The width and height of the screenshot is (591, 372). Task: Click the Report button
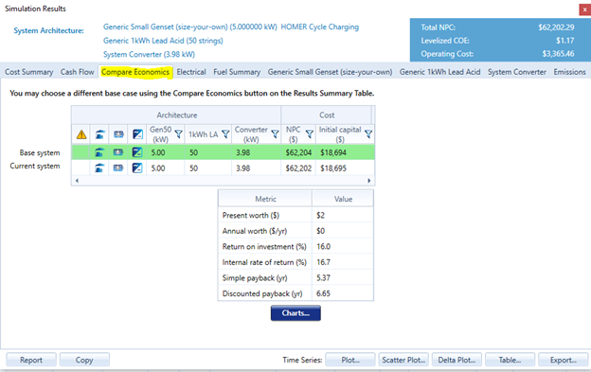tap(31, 360)
